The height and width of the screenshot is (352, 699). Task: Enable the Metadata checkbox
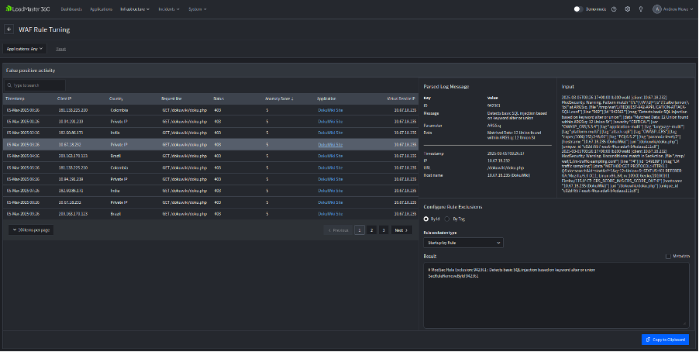point(668,256)
